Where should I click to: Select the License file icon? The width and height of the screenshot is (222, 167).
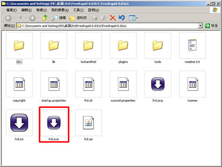[193, 84]
